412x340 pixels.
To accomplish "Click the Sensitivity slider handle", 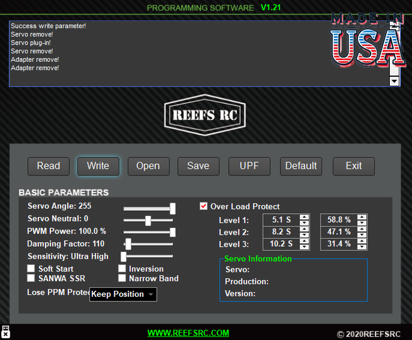I will pyautogui.click(x=124, y=256).
